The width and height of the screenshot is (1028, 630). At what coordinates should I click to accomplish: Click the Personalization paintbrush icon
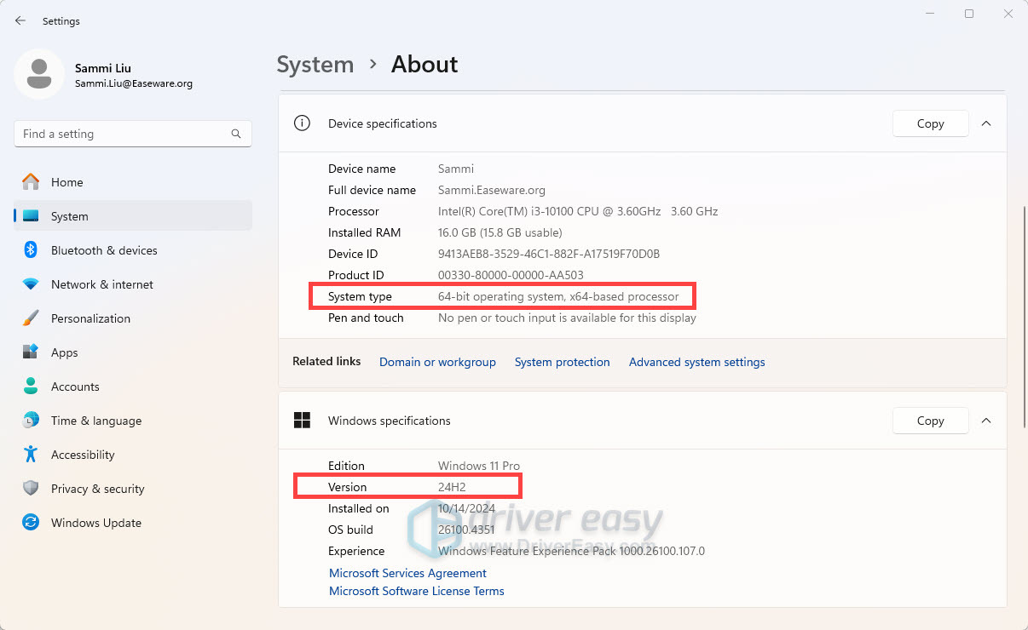pos(31,318)
